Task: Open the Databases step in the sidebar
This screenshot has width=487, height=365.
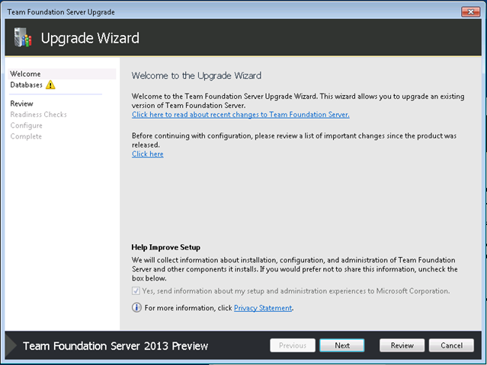Action: (x=27, y=85)
